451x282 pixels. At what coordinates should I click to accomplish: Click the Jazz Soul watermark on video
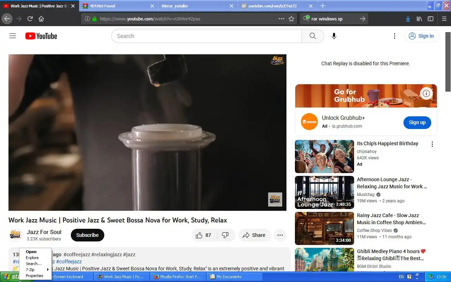(x=275, y=199)
